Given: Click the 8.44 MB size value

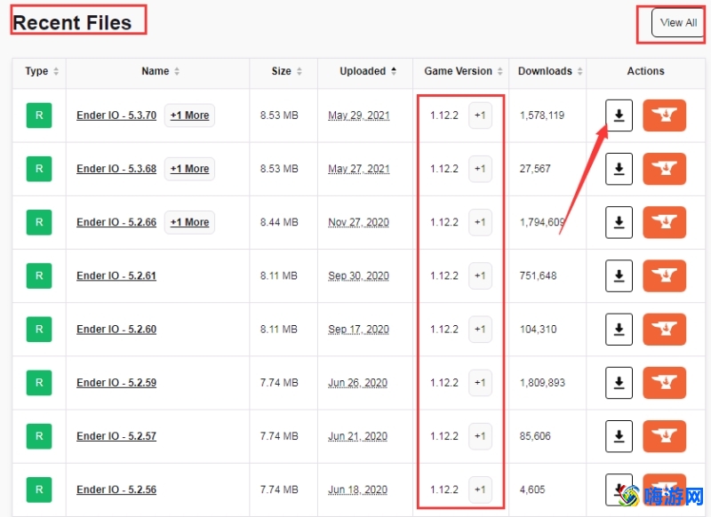Looking at the screenshot, I should pyautogui.click(x=279, y=222).
